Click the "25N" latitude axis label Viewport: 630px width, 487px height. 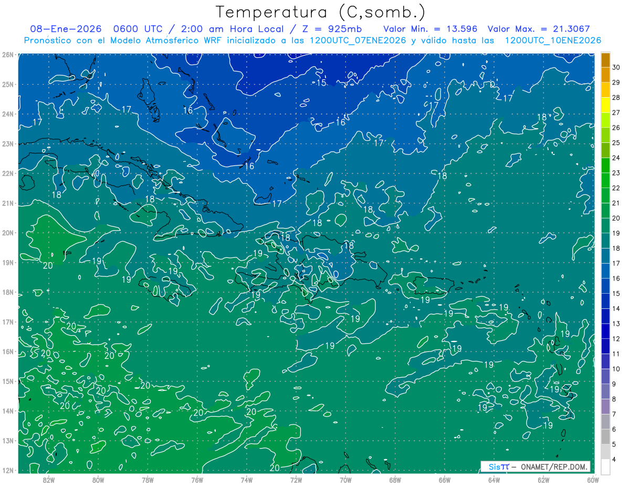click(8, 84)
